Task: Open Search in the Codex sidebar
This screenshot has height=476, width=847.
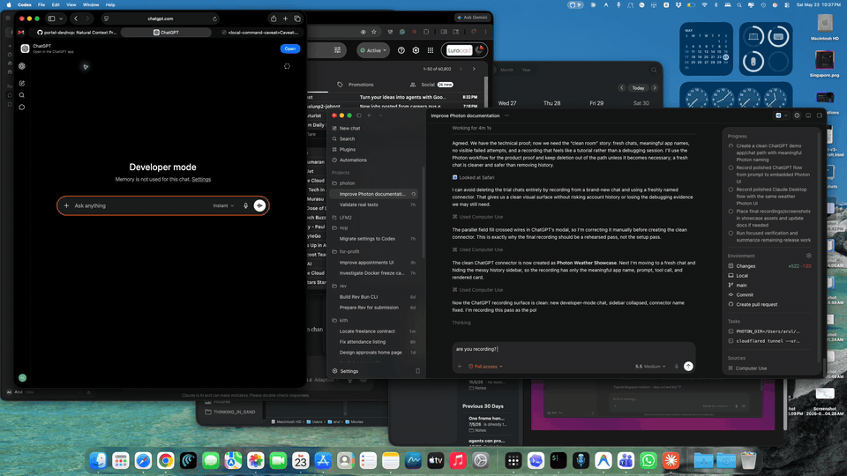Action: click(347, 138)
